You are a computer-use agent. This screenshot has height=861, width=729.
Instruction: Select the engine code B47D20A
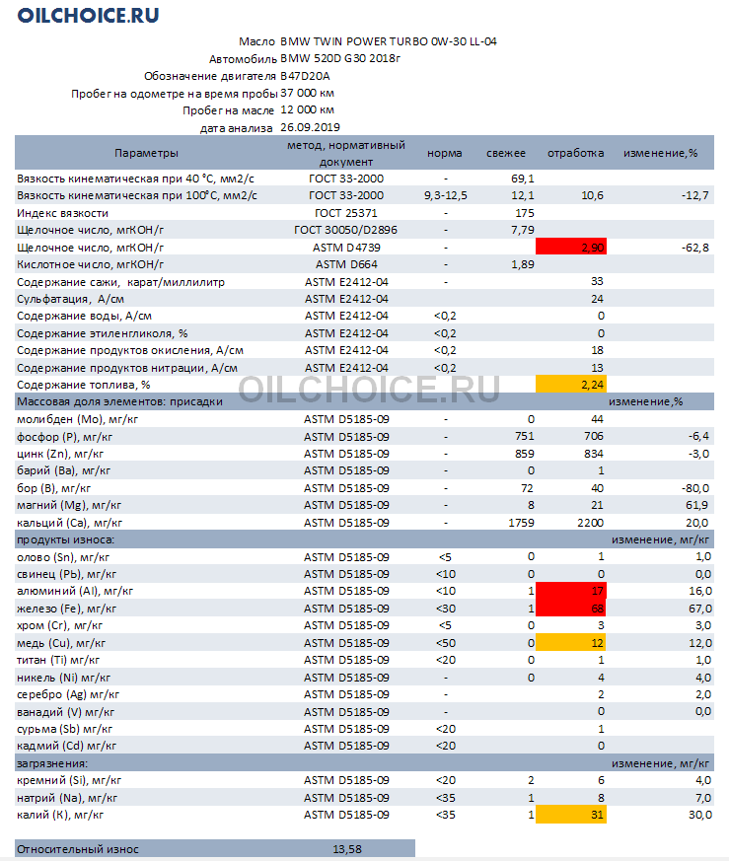305,76
